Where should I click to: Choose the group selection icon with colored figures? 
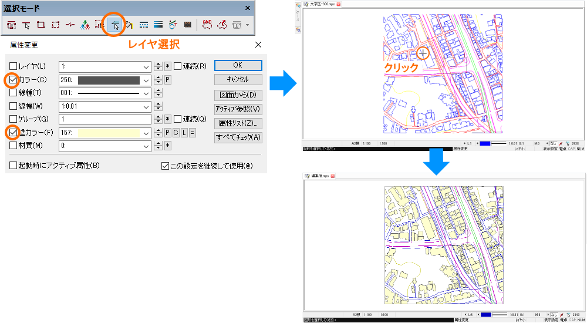[x=85, y=25]
